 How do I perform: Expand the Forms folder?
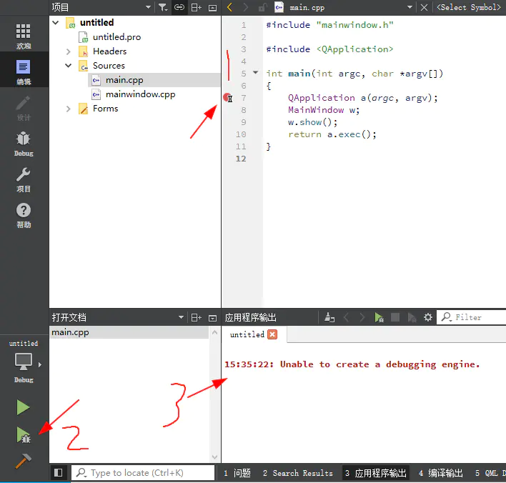(x=69, y=109)
